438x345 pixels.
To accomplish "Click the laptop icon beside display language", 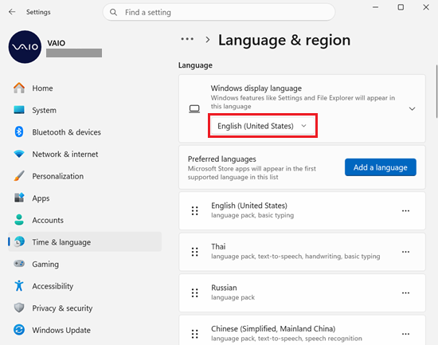I will click(x=194, y=108).
